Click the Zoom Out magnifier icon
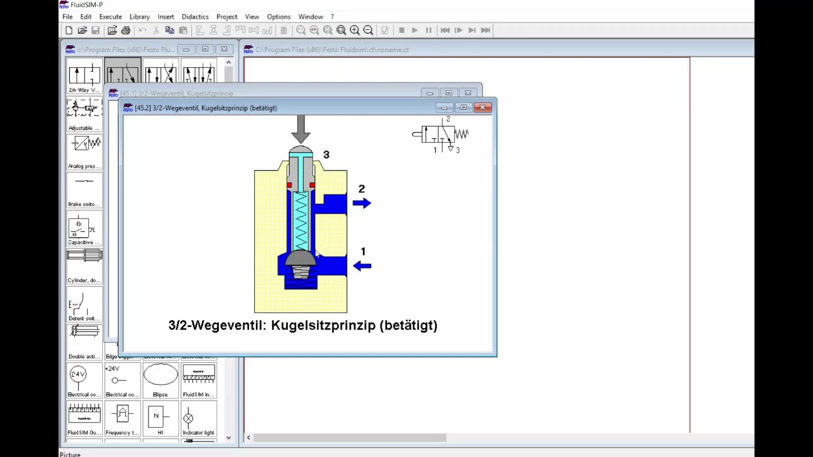Screen dimensions: 813x457 click(x=368, y=30)
